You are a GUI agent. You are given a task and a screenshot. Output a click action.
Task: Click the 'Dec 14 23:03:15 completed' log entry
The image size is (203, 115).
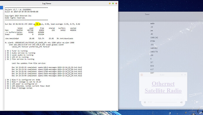click(47, 67)
